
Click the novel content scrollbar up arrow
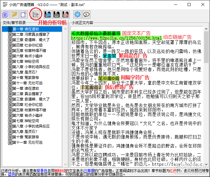point(206,29)
